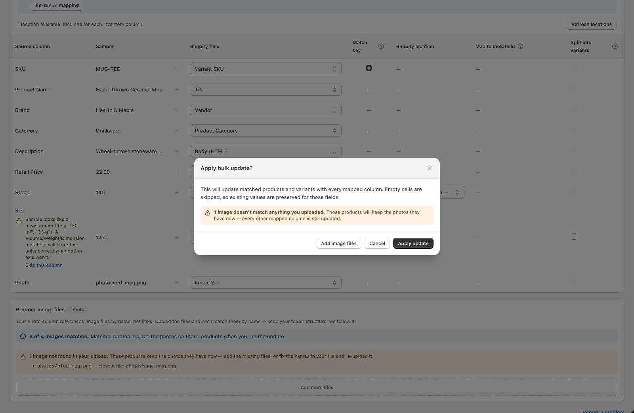The image size is (634, 413).
Task: Close the Apply bulk update dialog
Action: point(430,168)
